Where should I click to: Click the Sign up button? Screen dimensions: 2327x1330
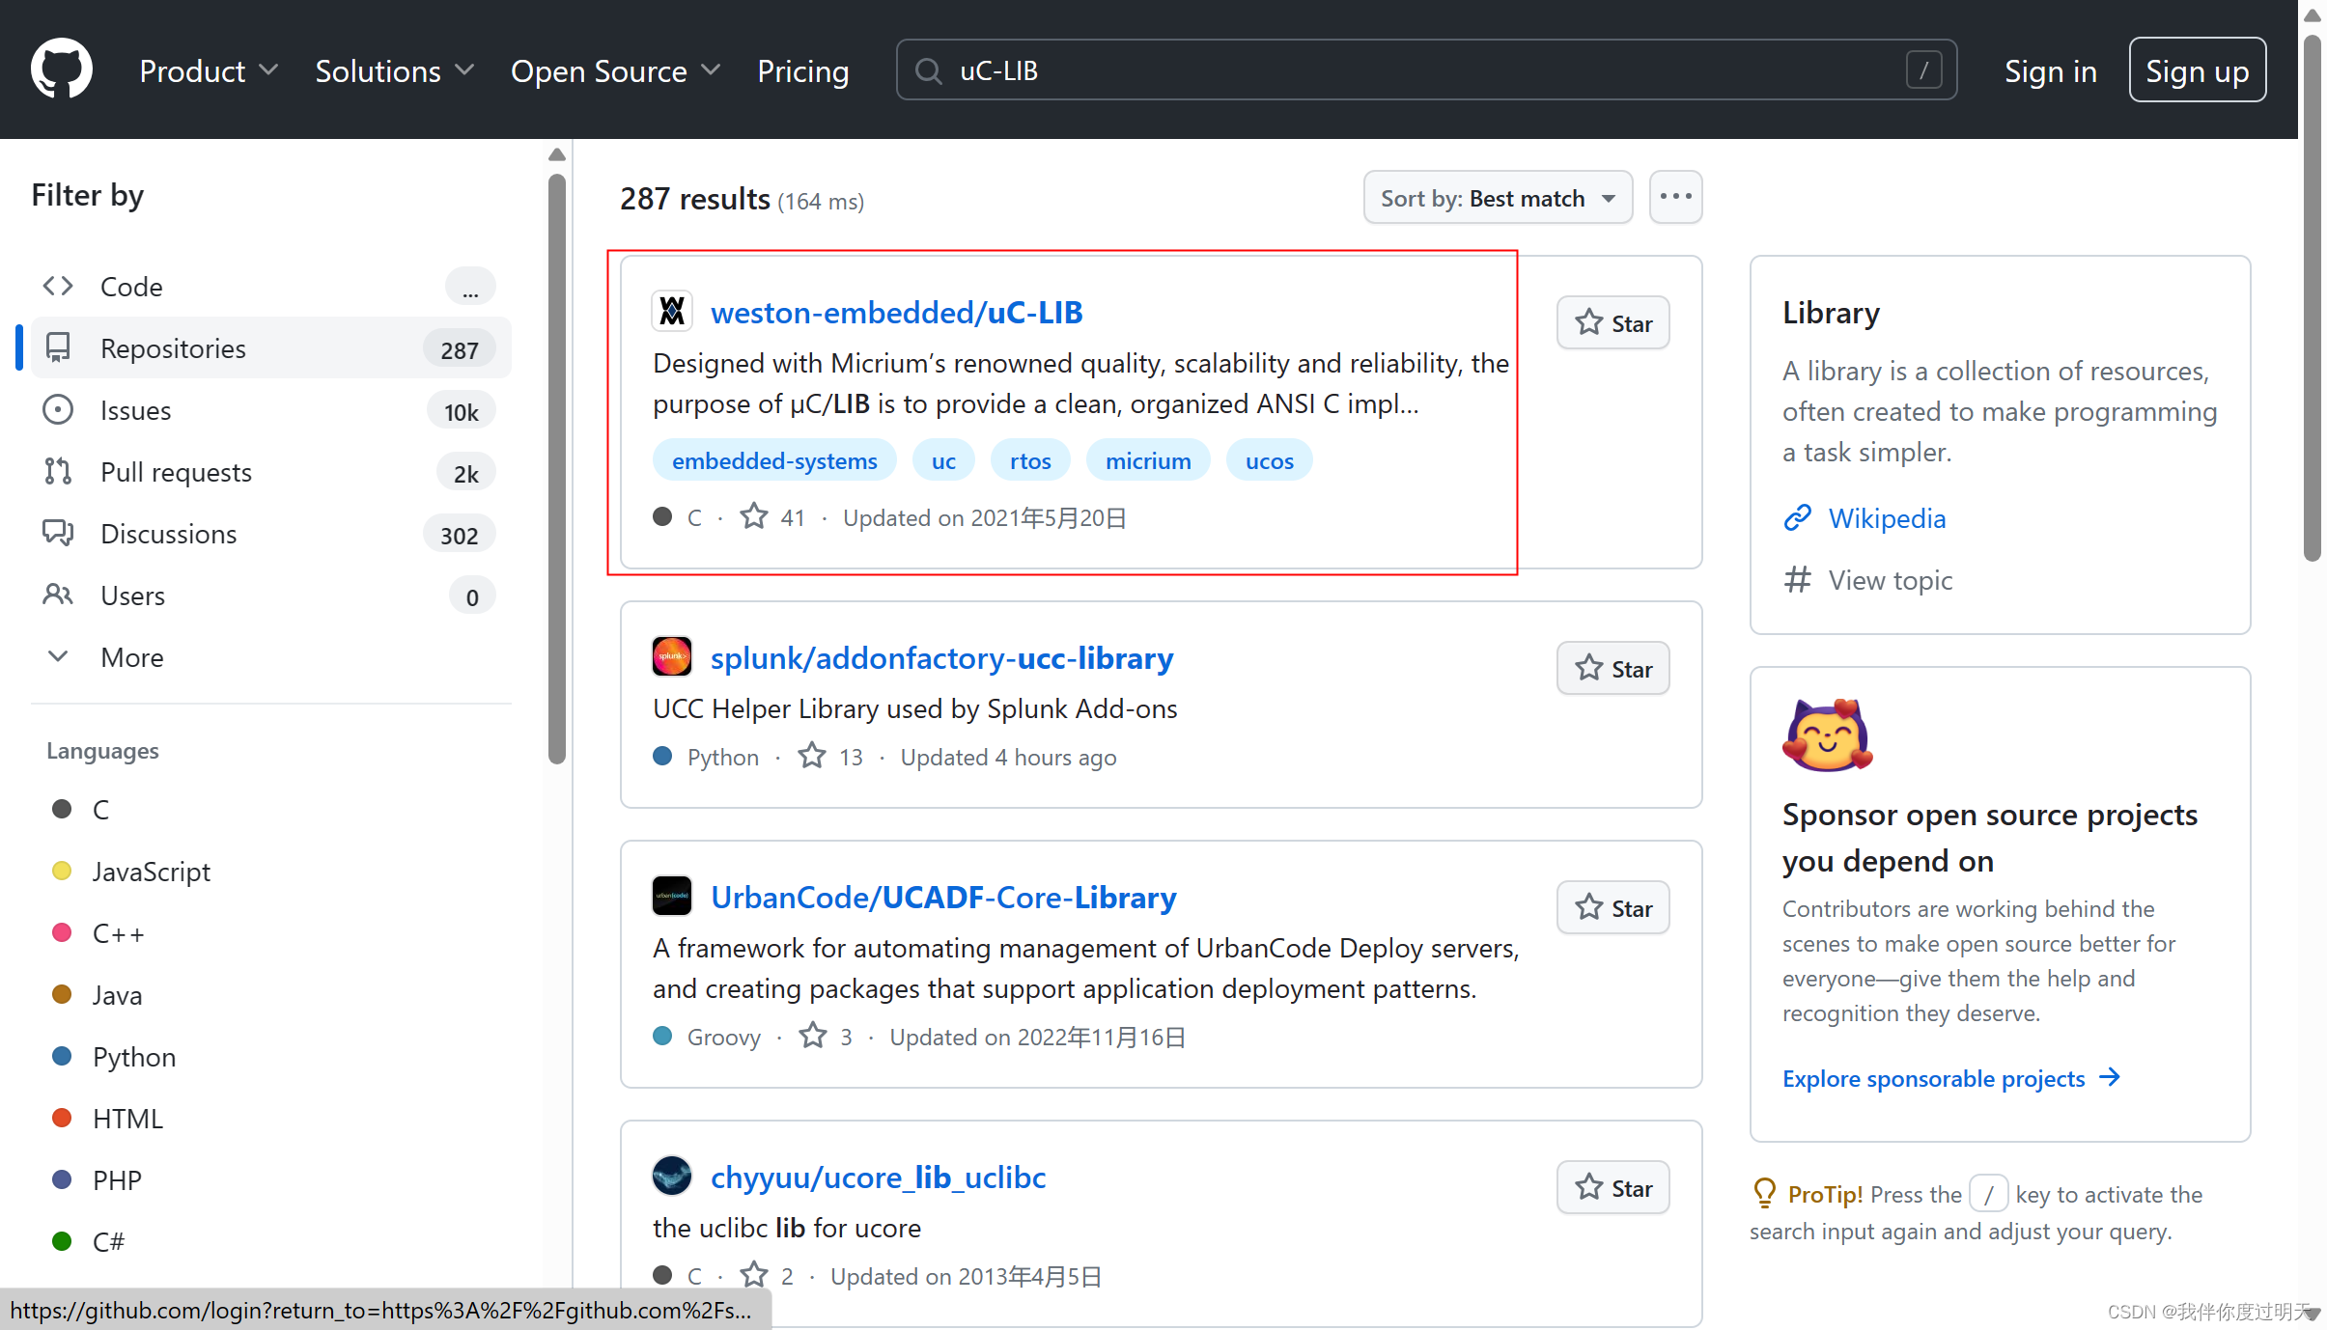2197,70
